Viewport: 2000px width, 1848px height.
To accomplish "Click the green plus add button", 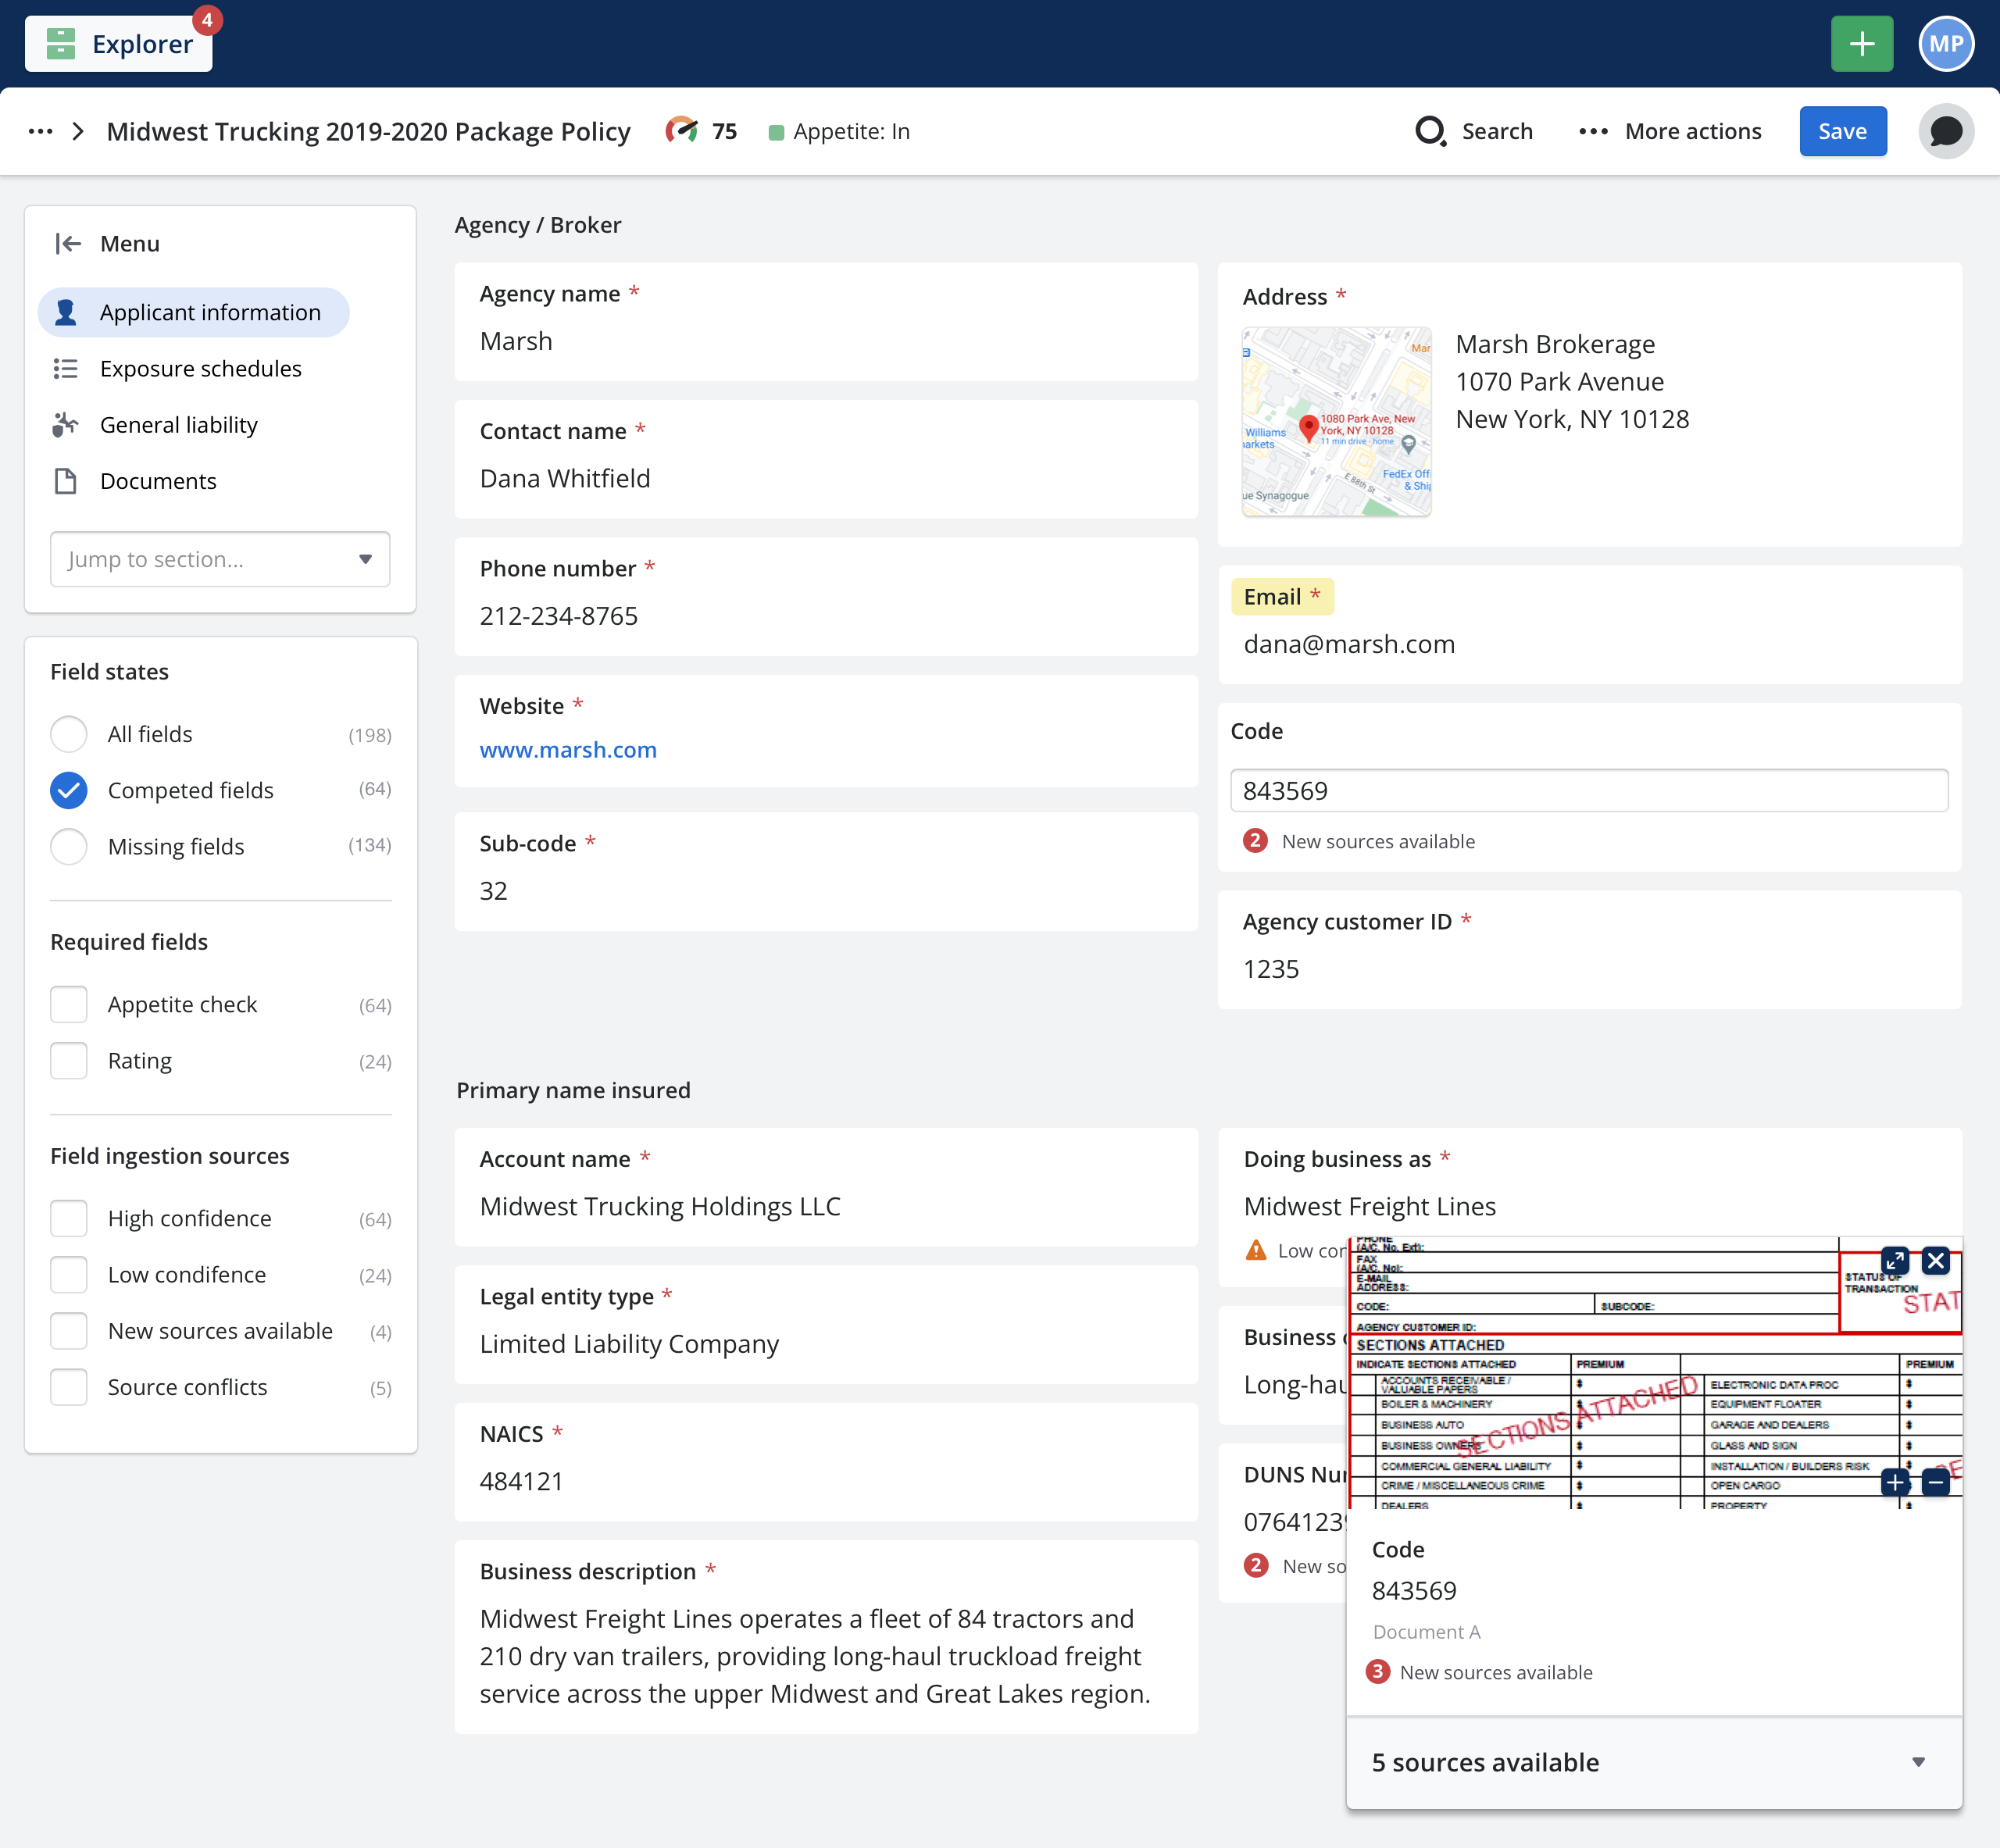I will point(1861,44).
